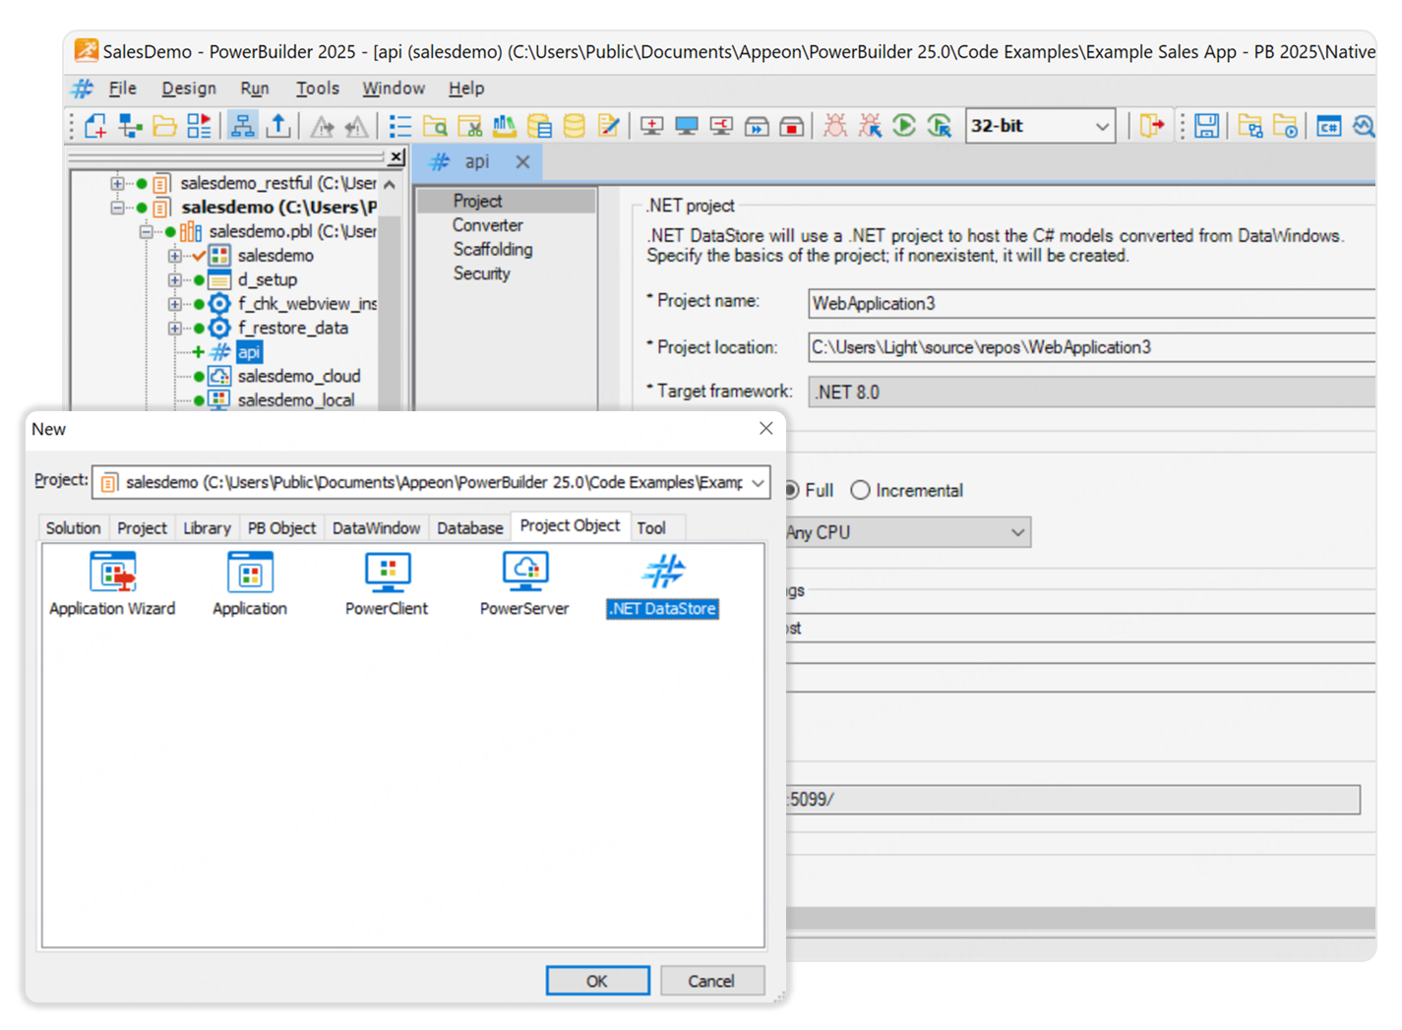
Task: Open the Security settings page
Action: (x=481, y=273)
